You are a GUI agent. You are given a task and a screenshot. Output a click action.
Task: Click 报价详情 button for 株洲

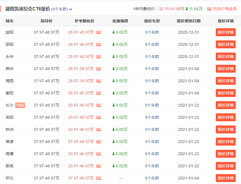click(x=226, y=129)
